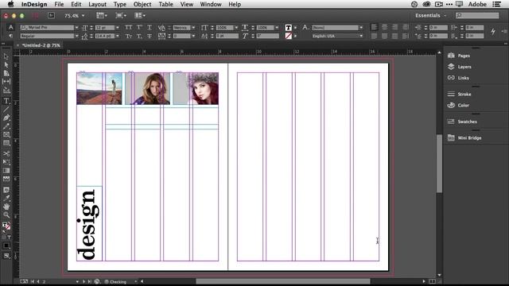
Task: Select the woman on hillside photo thumbnail
Action: (x=99, y=88)
